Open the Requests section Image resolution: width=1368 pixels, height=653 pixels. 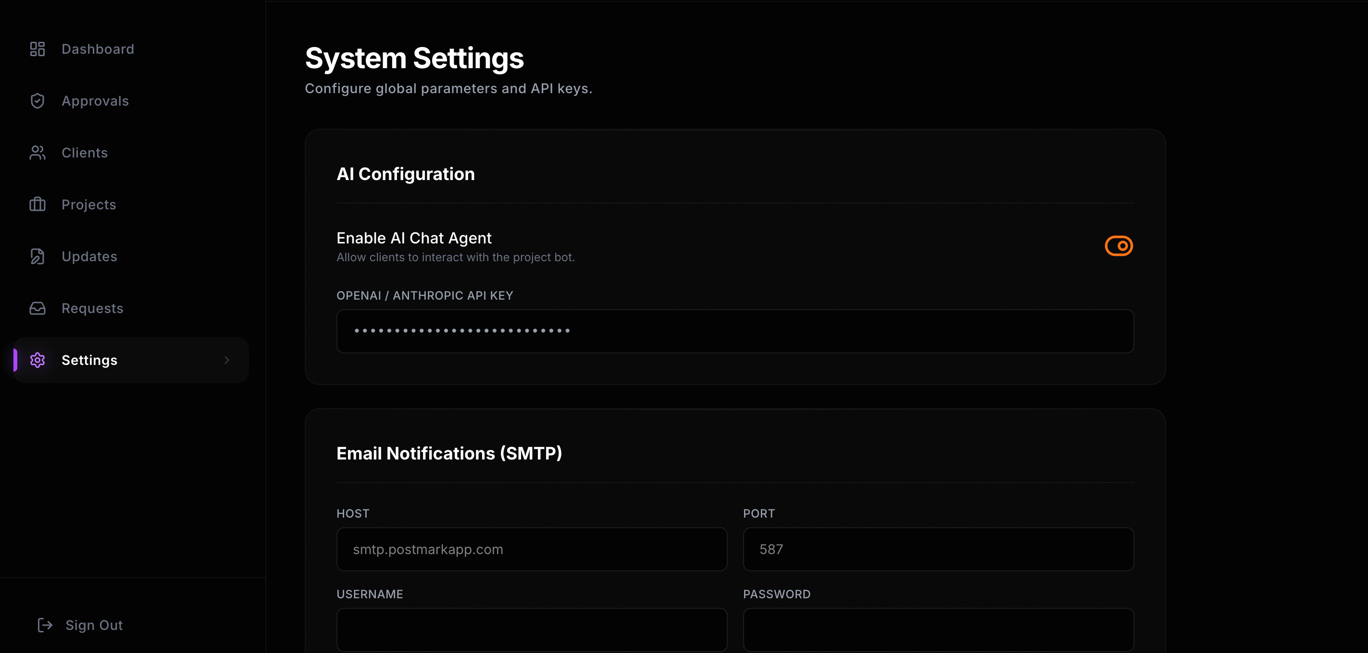[92, 308]
